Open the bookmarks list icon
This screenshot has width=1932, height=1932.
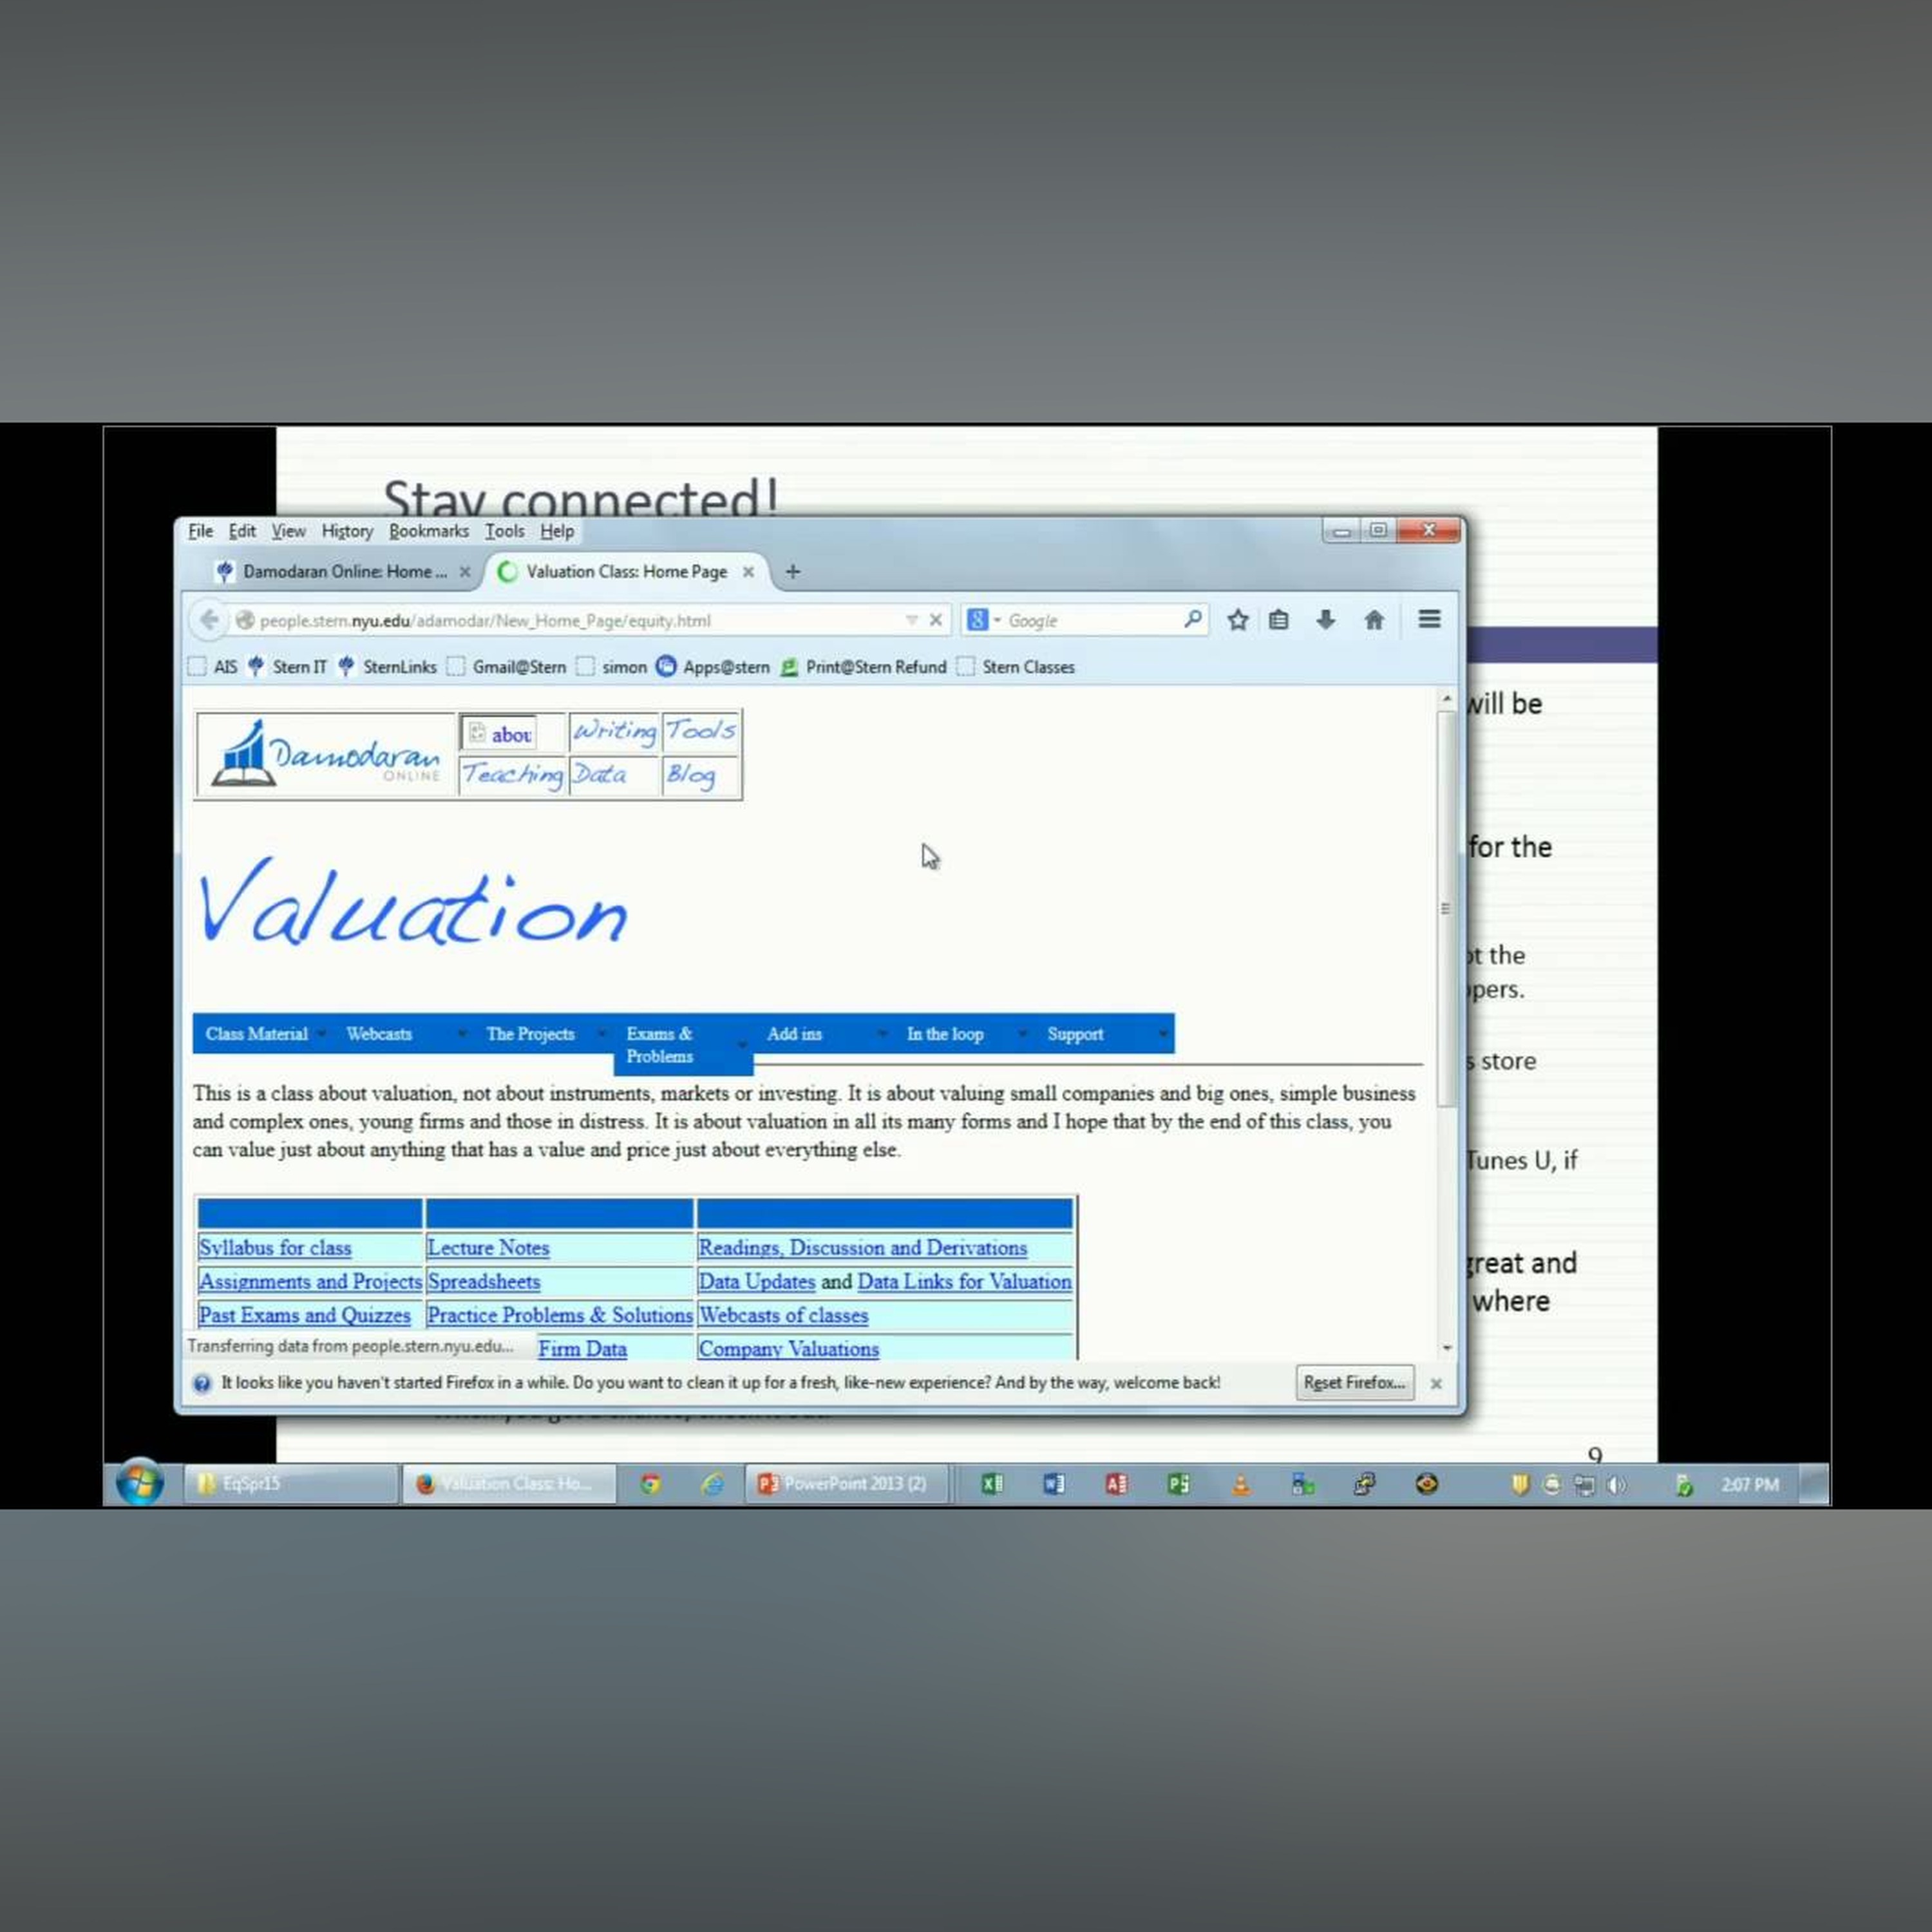(x=1278, y=620)
